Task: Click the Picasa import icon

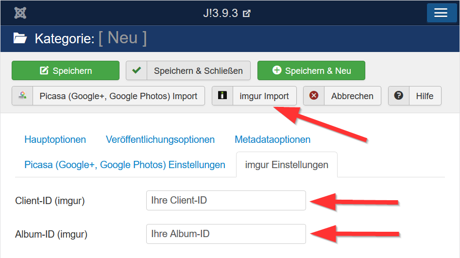Action: (x=23, y=95)
